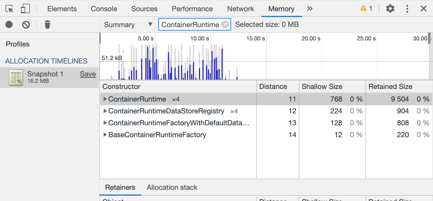433x201 pixels.
Task: Open the Summary view dropdown
Action: click(128, 25)
